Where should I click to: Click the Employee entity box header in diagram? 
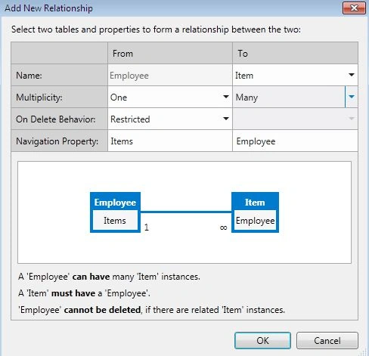pyautogui.click(x=115, y=203)
